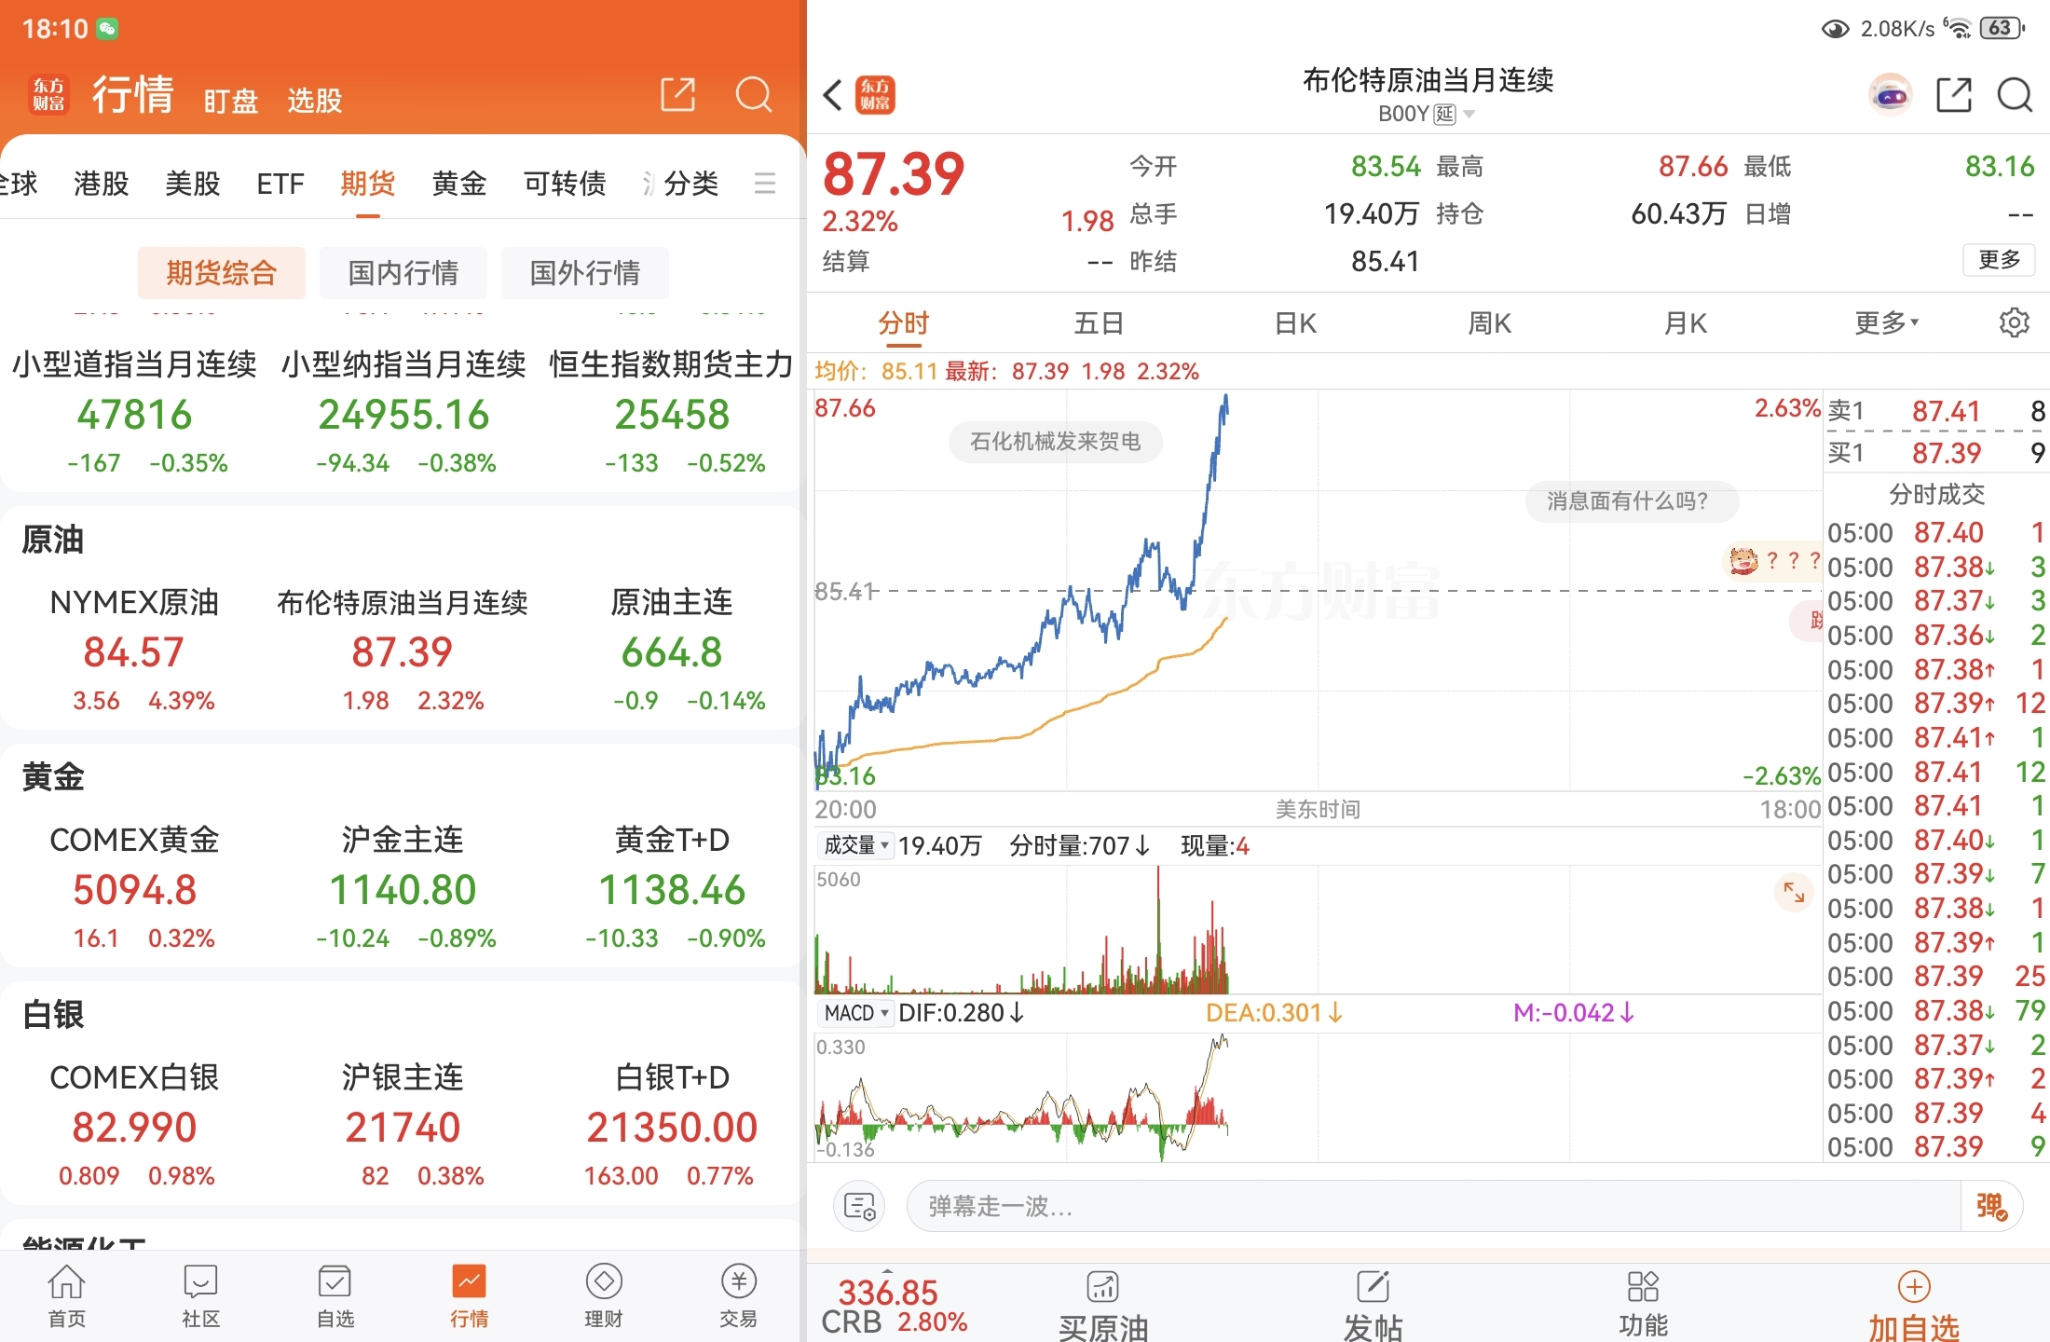Tap the AI assistant robot avatar icon
Screen dimensions: 2050x1342
(x=1890, y=95)
